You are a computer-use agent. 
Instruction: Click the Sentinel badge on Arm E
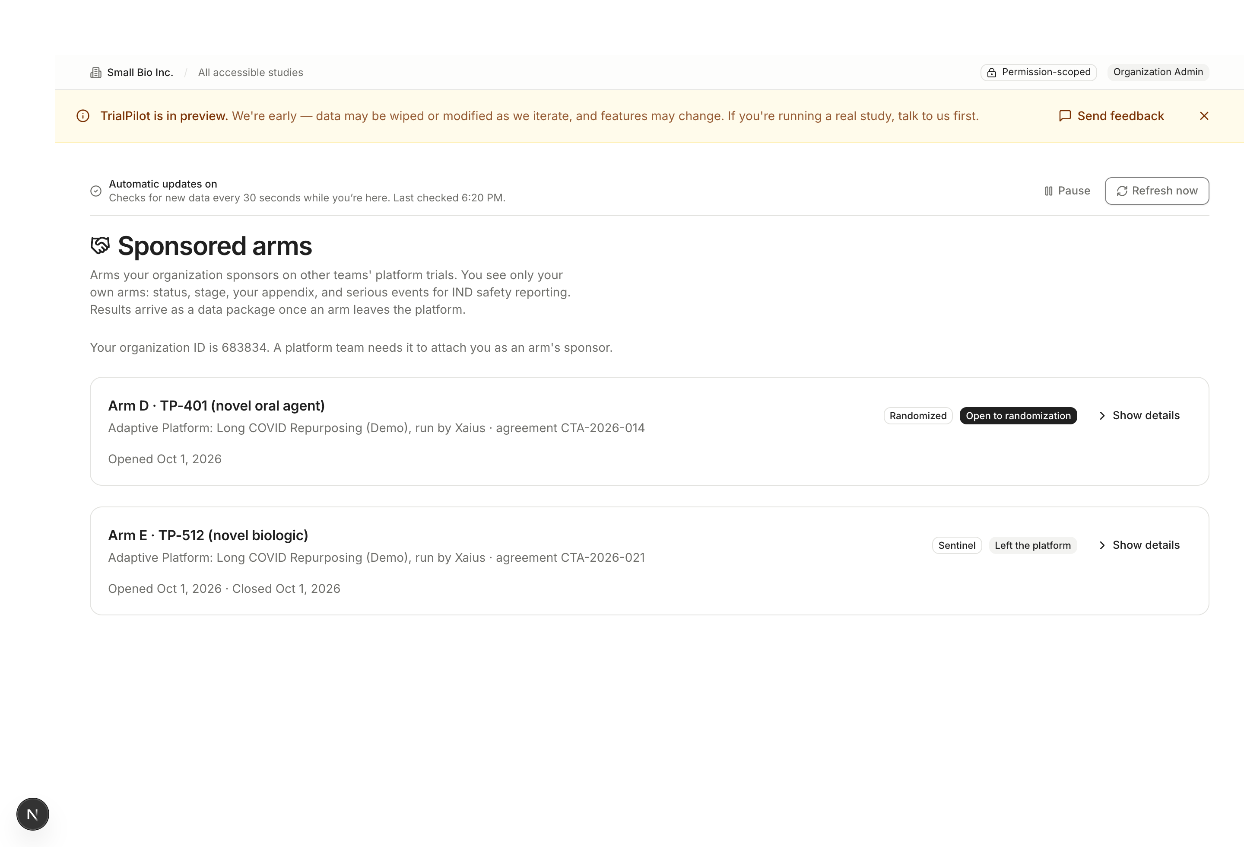(957, 545)
